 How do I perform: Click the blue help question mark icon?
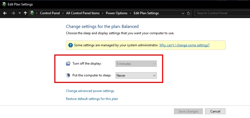pyautogui.click(x=71, y=45)
